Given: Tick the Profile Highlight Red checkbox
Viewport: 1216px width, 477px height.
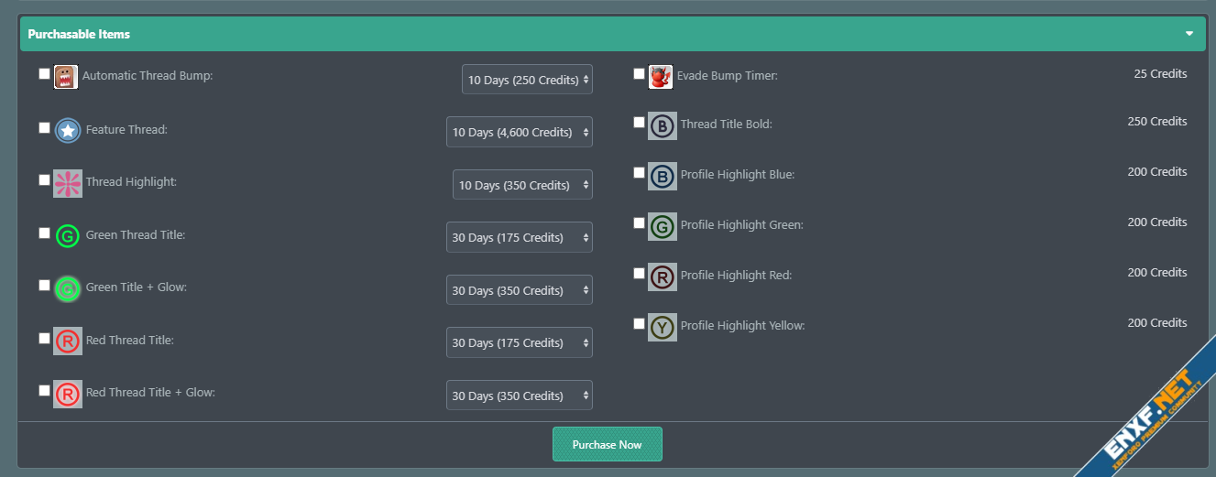Looking at the screenshot, I should pos(640,273).
